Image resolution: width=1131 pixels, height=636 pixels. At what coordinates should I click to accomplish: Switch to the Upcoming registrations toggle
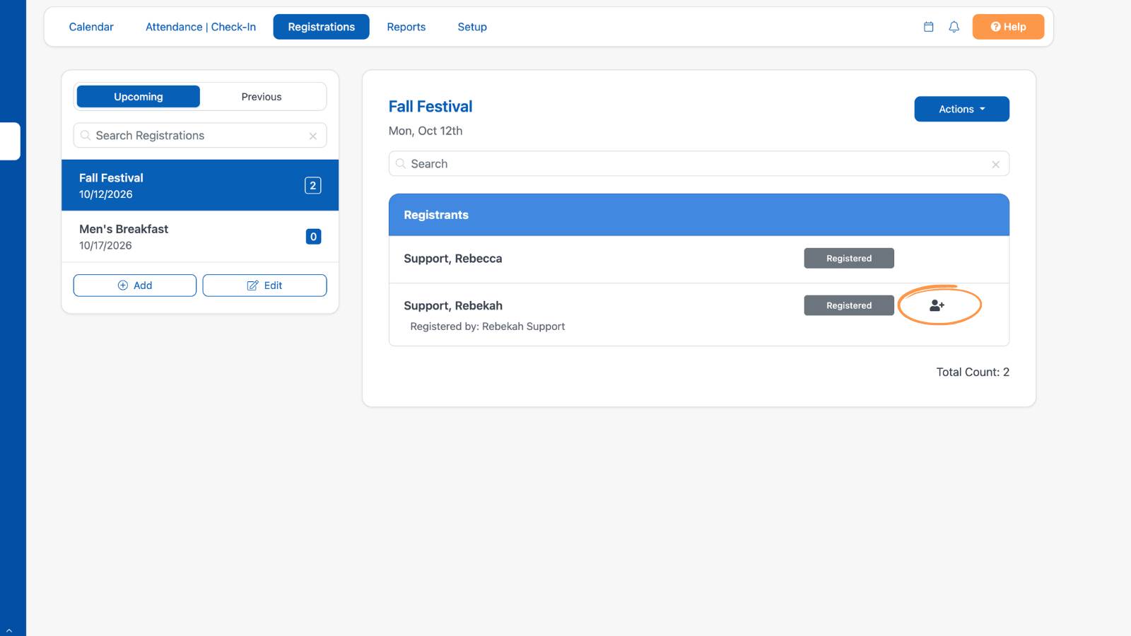pos(139,97)
